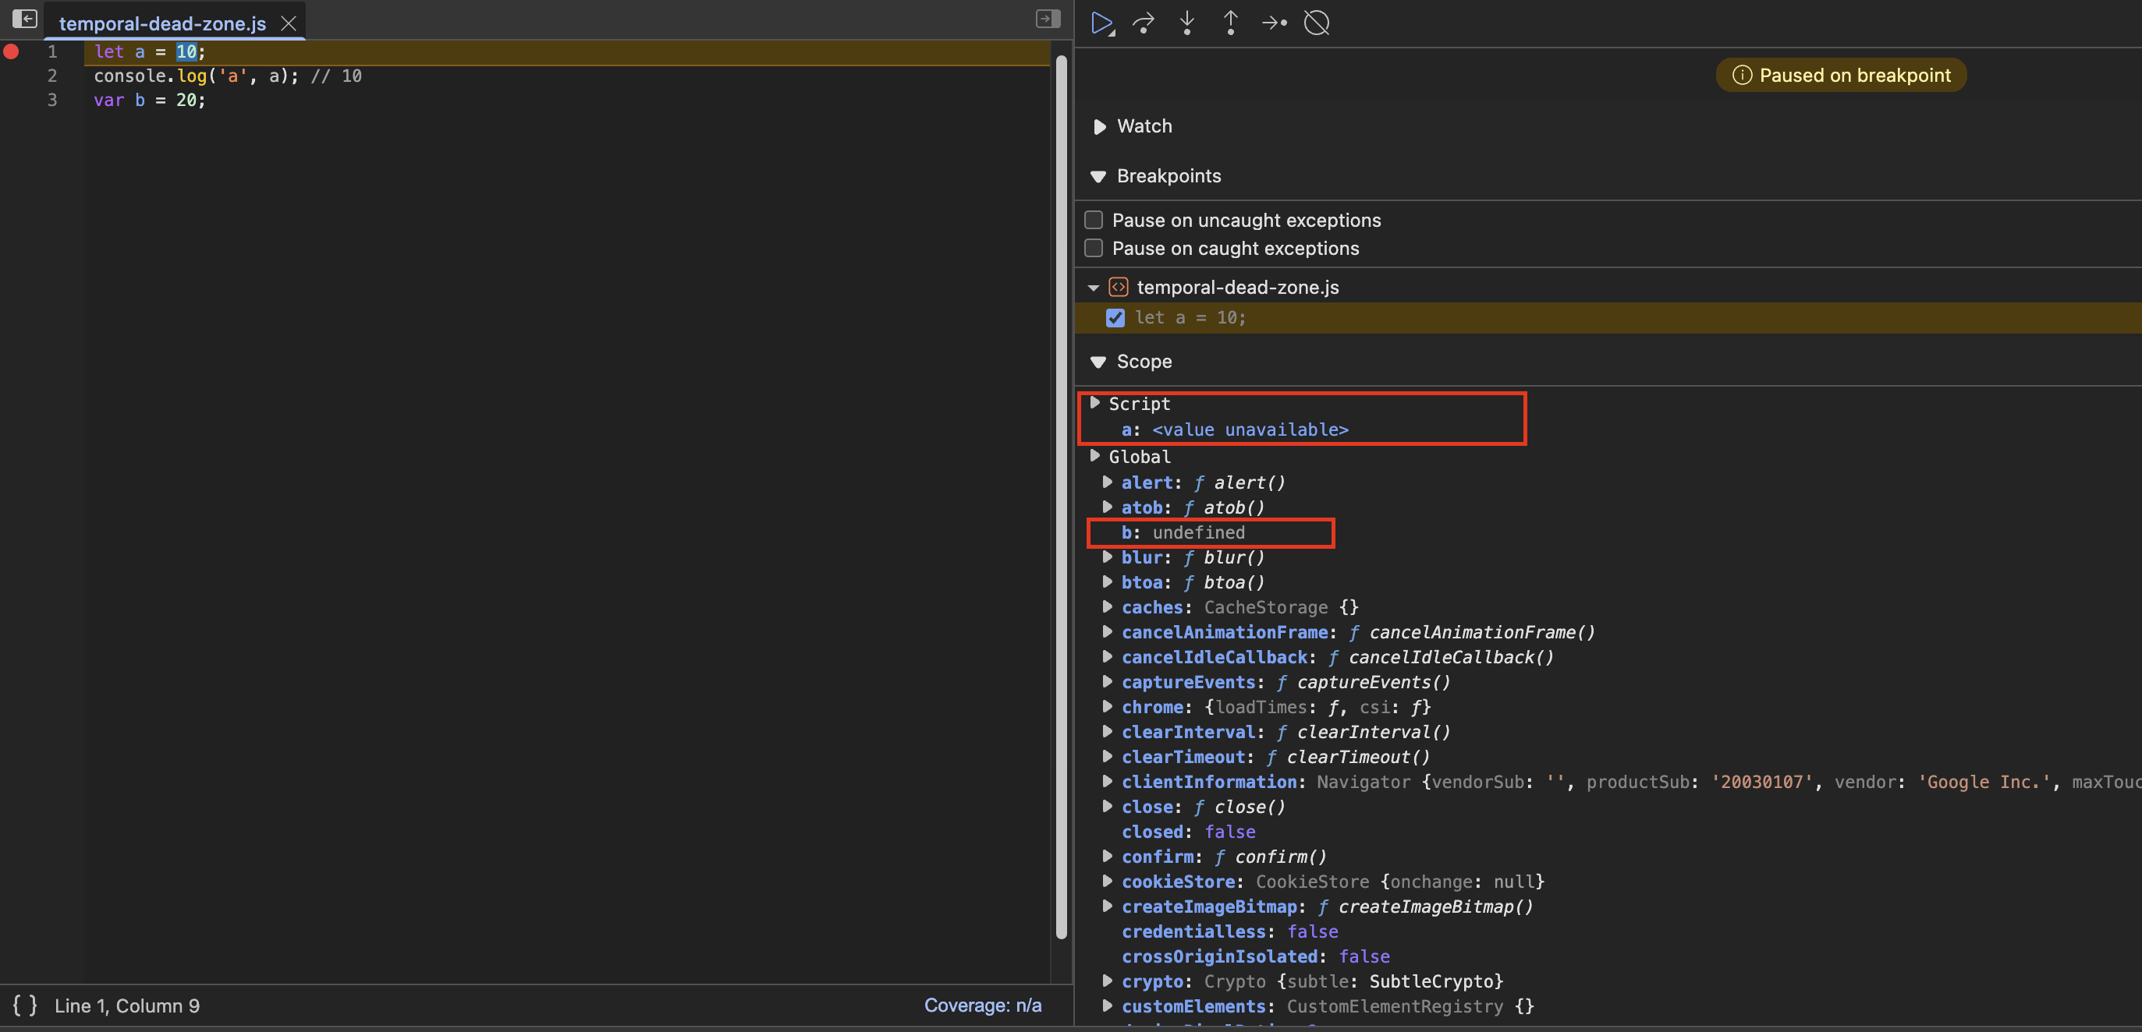Step over next function call
Viewport: 2142px width, 1032px height.
[1144, 23]
